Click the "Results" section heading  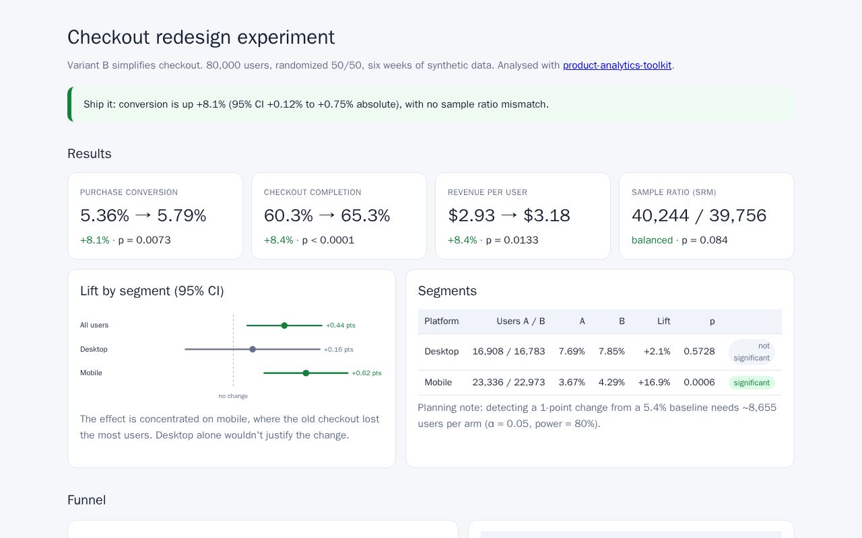tap(90, 153)
